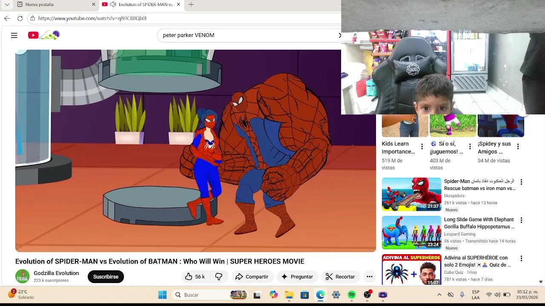Open Adivina al SUPERHÉROE con solo 2 Emojis title

477,261
